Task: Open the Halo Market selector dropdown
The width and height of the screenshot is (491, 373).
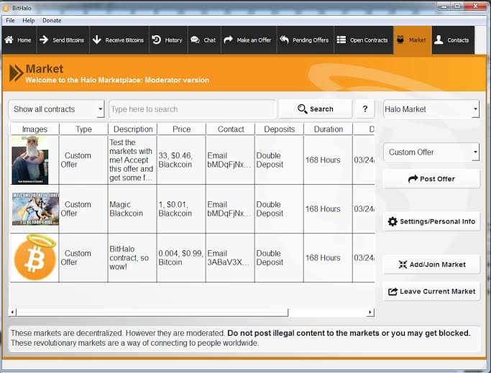Action: pos(431,109)
